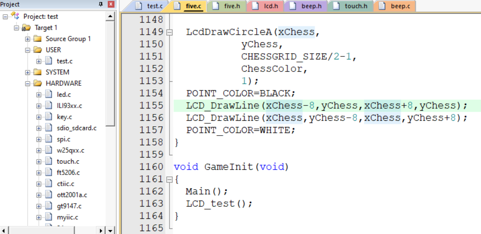The height and width of the screenshot is (234, 481).
Task: Switch to the touch.h tab
Action: 351,6
